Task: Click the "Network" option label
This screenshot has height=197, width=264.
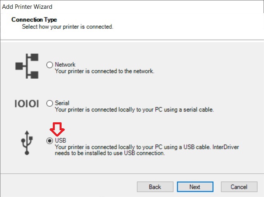Action: click(65, 65)
